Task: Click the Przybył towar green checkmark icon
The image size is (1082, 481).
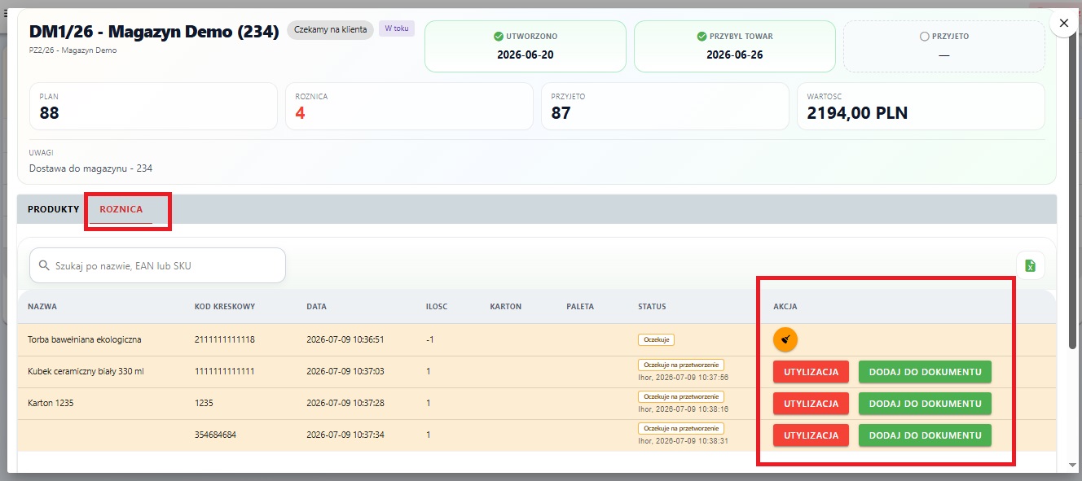Action: (x=702, y=37)
